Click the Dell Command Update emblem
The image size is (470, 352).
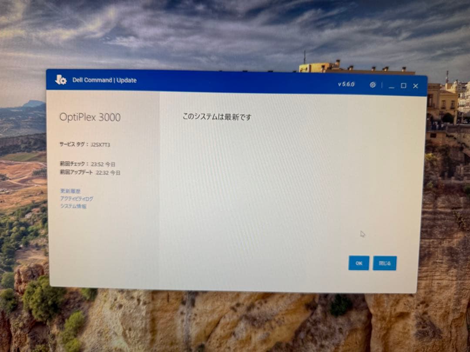[60, 80]
